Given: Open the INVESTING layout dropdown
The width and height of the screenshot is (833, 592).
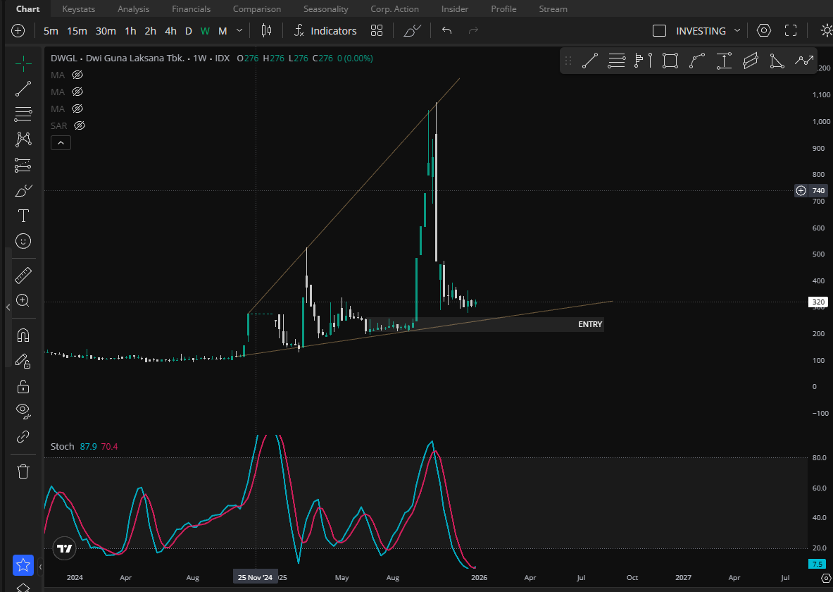Looking at the screenshot, I should (x=737, y=31).
